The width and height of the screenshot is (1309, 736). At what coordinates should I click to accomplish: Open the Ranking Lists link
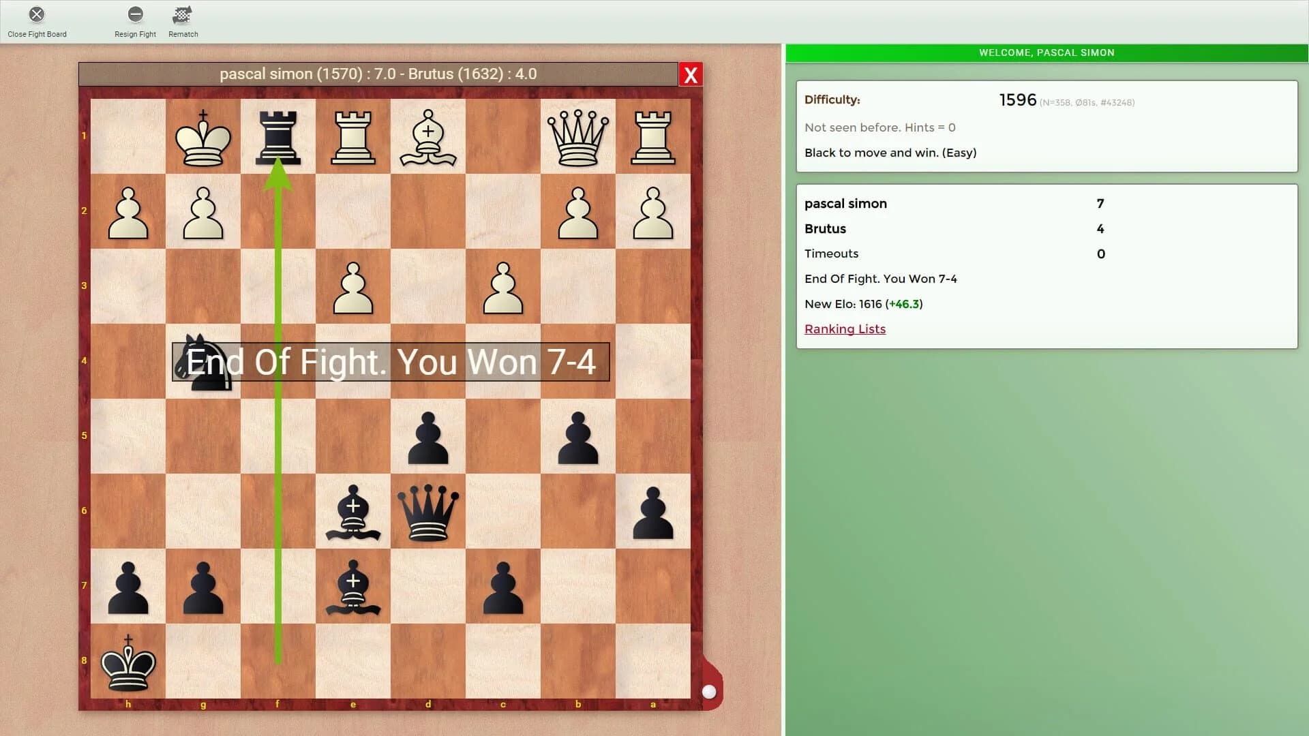pos(845,329)
